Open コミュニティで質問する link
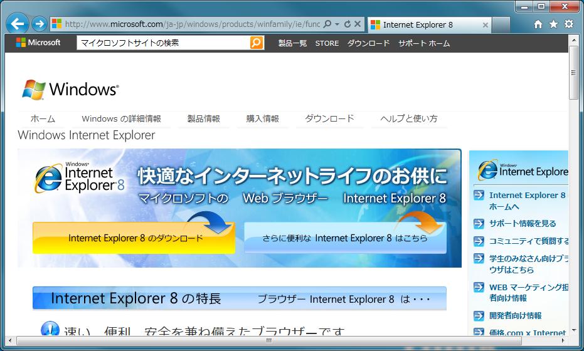This screenshot has height=351, width=584. click(x=529, y=241)
